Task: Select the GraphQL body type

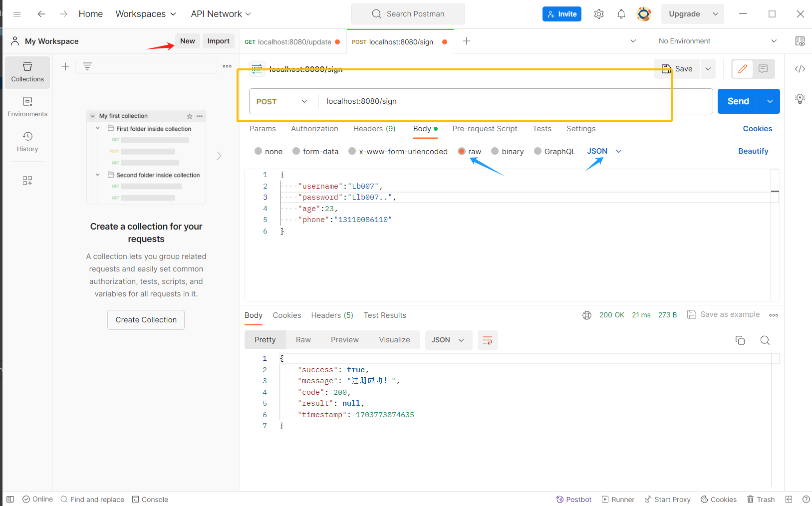Action: 538,151
